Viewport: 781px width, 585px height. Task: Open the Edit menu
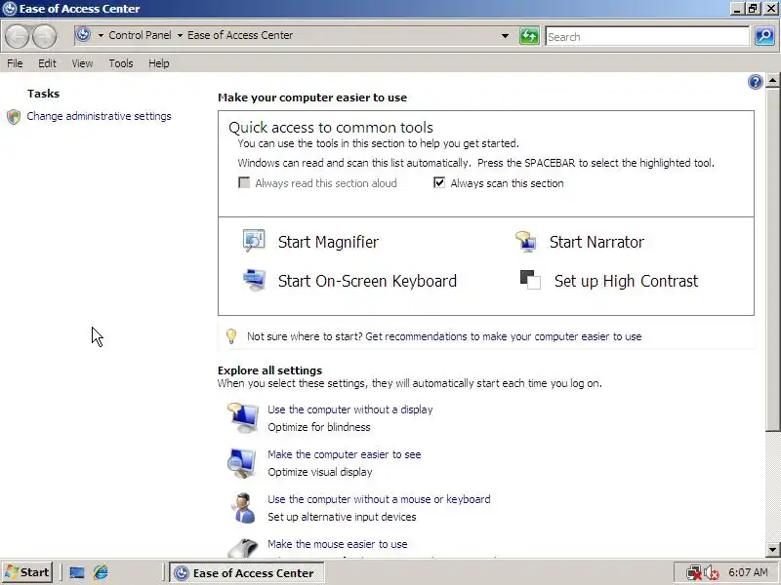47,63
